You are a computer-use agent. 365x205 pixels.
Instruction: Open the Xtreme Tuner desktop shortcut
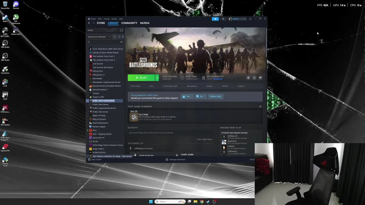tap(5, 162)
